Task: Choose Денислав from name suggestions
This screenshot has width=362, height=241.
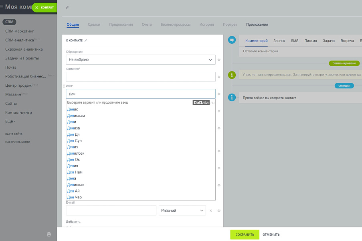Action: (x=76, y=185)
